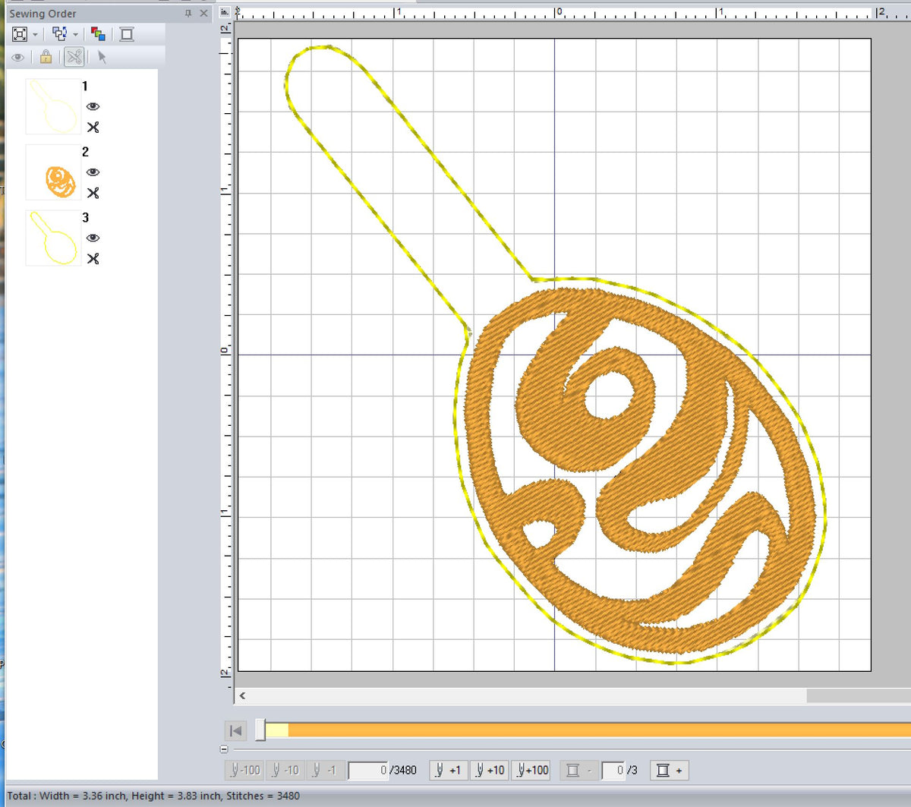This screenshot has height=807, width=911.
Task: Click the color sort icon in Sewing Order toolbar
Action: coord(97,33)
